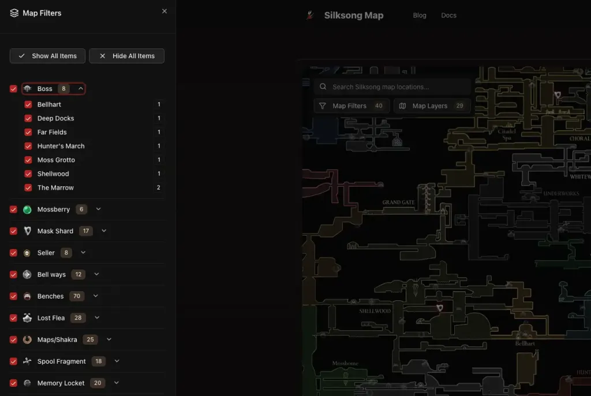Toggle the Spool Fragment checkbox
The height and width of the screenshot is (396, 591).
pos(14,361)
